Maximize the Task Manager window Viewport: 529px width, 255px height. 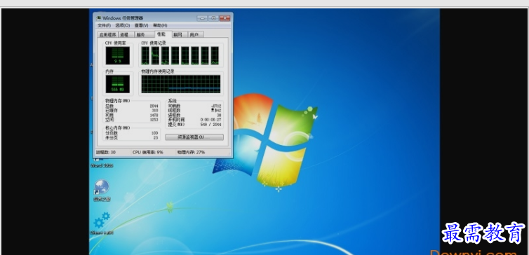pos(213,18)
